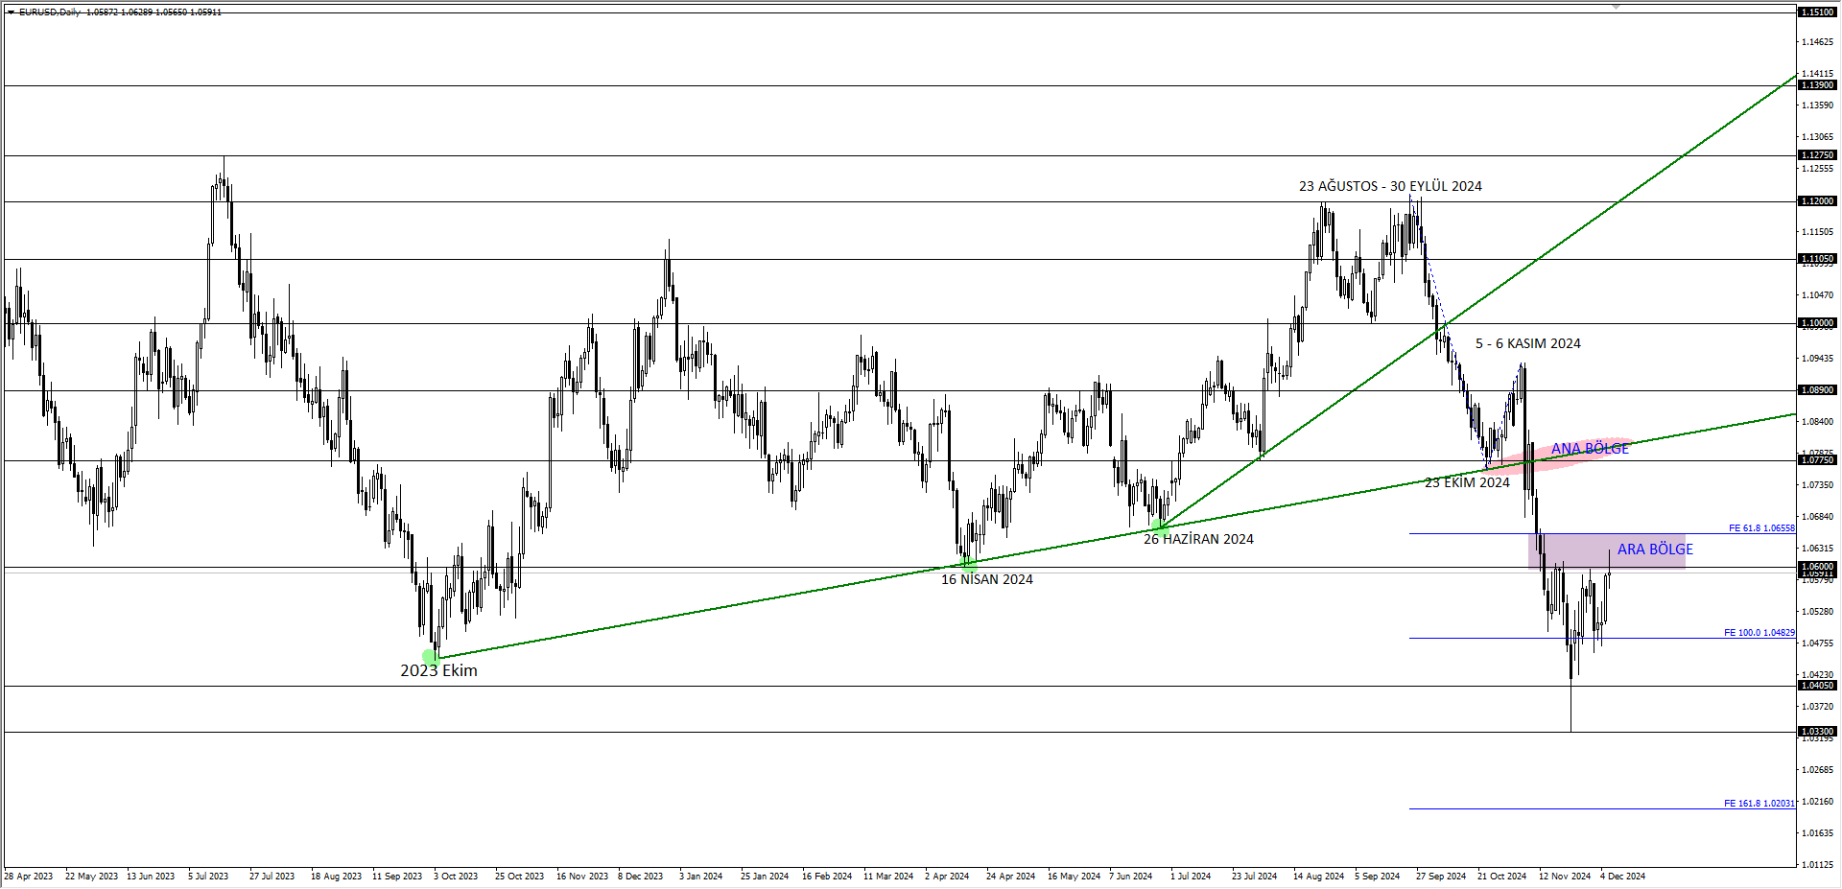1842x889 pixels.
Task: Click the '27 Sep 2024' date on time axis
Action: pyautogui.click(x=1441, y=877)
